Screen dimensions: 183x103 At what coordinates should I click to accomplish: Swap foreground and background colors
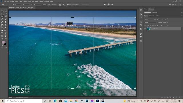[x=6, y=41]
